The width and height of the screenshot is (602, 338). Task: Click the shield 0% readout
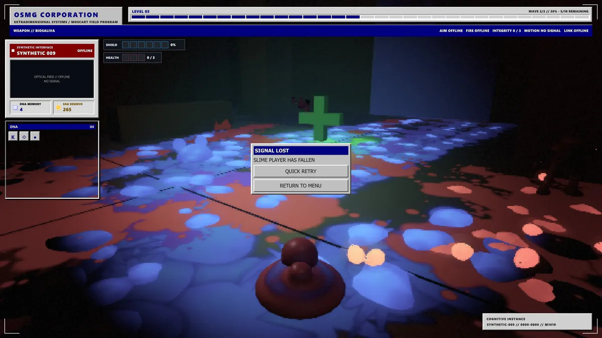(x=173, y=45)
